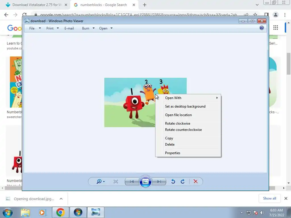Click network tray icon

click(248, 213)
